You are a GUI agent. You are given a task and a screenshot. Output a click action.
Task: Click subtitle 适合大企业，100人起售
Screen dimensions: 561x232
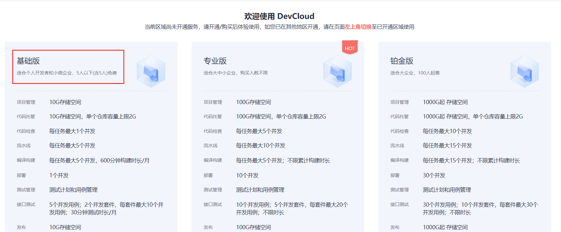click(415, 73)
